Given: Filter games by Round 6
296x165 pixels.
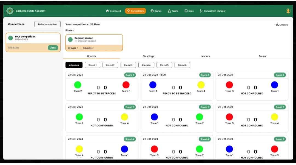Looking at the screenshot, I should [182, 65].
